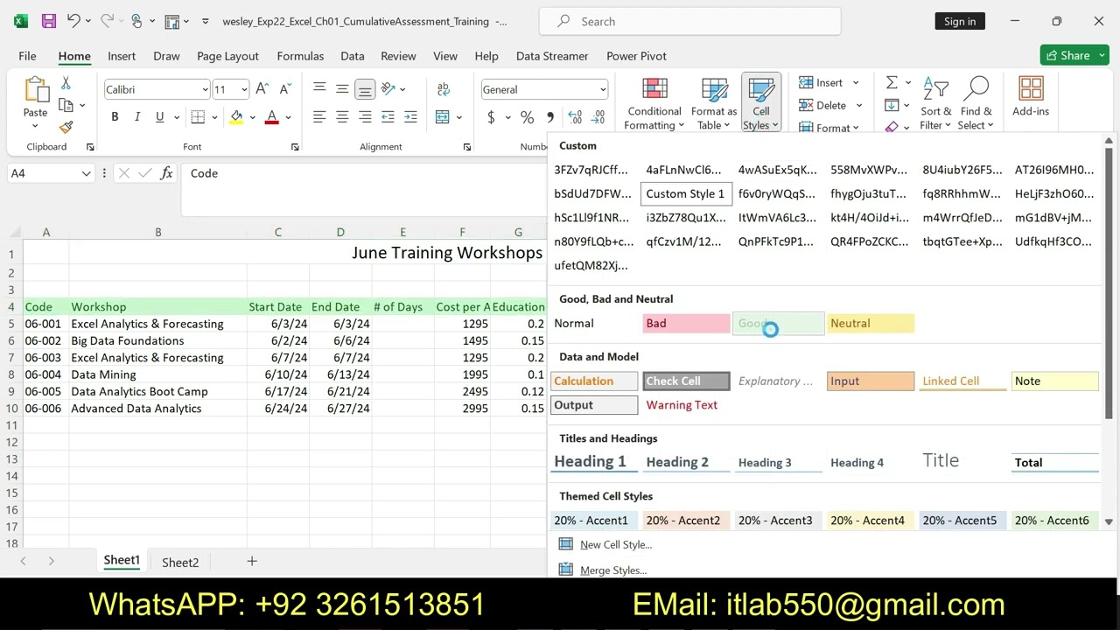The height and width of the screenshot is (630, 1120).
Task: Switch to the Page Layout tab
Action: [x=227, y=56]
